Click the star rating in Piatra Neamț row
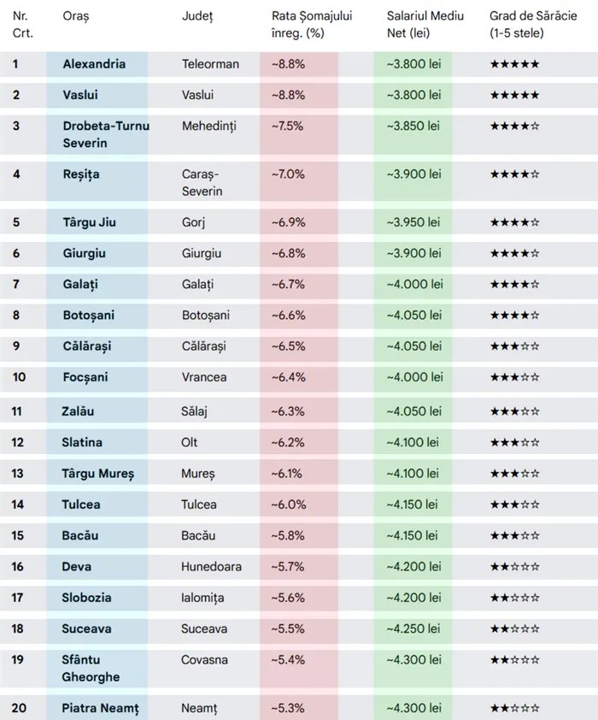Image resolution: width=598 pixels, height=720 pixels. click(x=514, y=709)
